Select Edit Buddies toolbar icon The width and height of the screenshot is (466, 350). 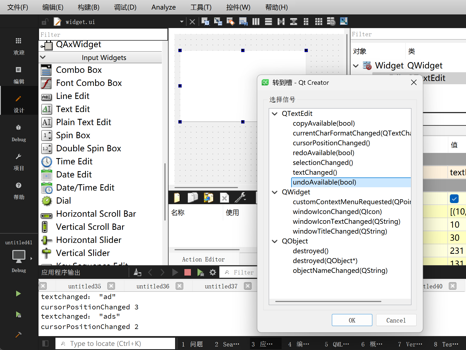(231, 22)
